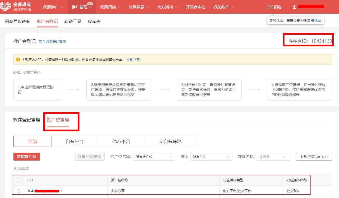This screenshot has height=198, width=339.
Task: Click the 社交默认 cell
Action: [293, 191]
